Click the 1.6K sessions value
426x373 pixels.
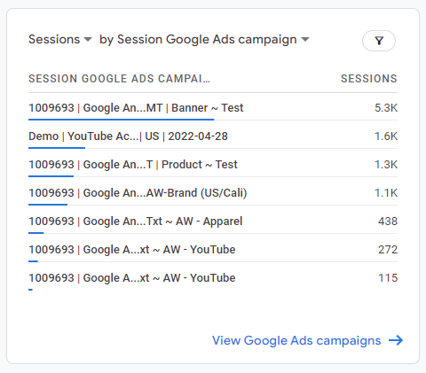[x=386, y=136]
